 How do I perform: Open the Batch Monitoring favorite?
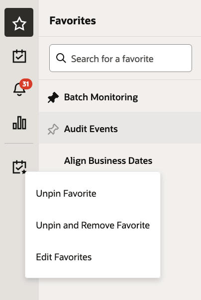tap(101, 97)
